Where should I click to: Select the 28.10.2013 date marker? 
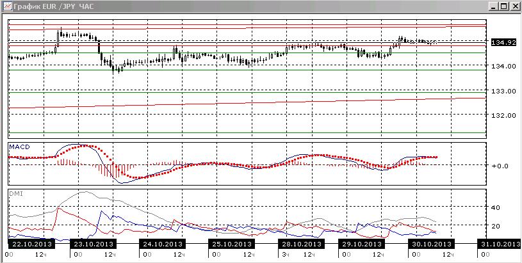pyautogui.click(x=301, y=244)
